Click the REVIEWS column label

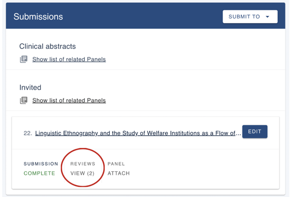click(x=82, y=164)
